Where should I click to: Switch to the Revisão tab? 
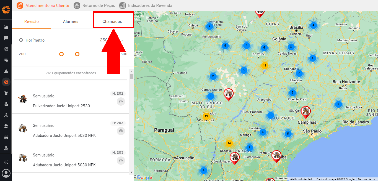click(x=32, y=22)
